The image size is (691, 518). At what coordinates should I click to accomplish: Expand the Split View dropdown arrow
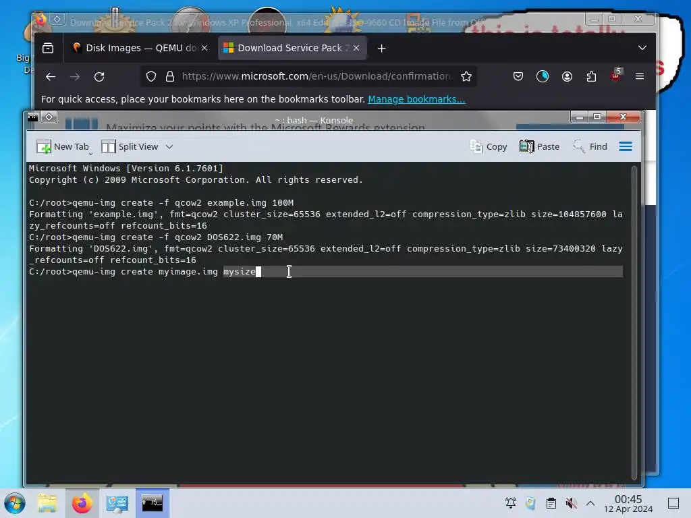[x=169, y=146]
